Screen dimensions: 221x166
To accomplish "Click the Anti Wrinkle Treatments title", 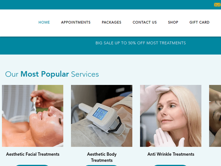I will click(171, 154).
